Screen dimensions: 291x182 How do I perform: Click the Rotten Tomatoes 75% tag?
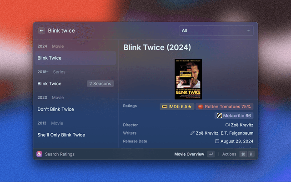click(x=224, y=106)
